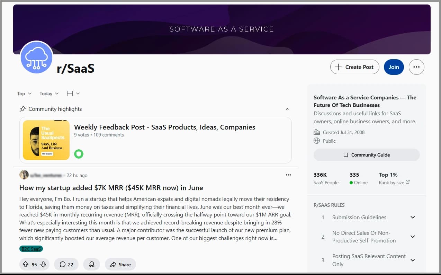Open the Community Guide button
This screenshot has height=275, width=441.
click(367, 155)
